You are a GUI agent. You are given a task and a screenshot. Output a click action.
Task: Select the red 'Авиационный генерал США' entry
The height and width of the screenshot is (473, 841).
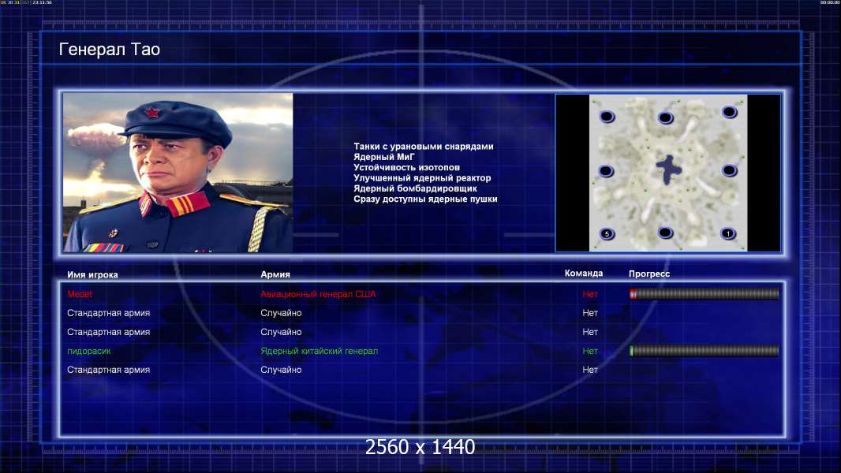(318, 294)
